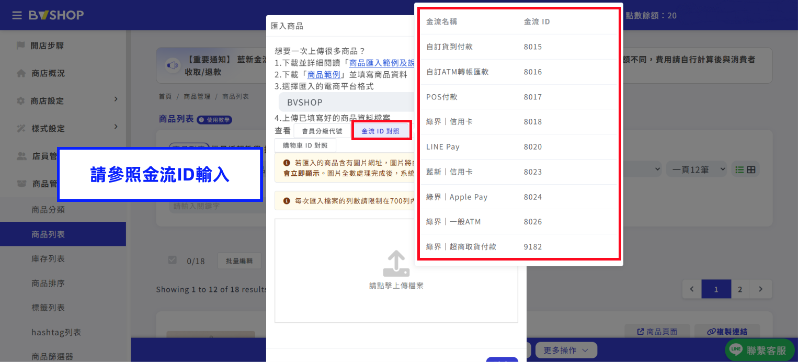Image resolution: width=798 pixels, height=362 pixels.
Task: Go to previous page arrow
Action: pos(692,289)
